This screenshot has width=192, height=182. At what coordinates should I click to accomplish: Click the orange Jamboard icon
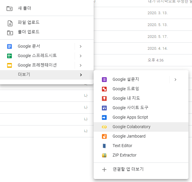104,136
